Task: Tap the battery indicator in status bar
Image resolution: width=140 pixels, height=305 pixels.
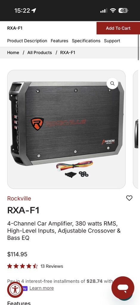Action: pos(123,11)
